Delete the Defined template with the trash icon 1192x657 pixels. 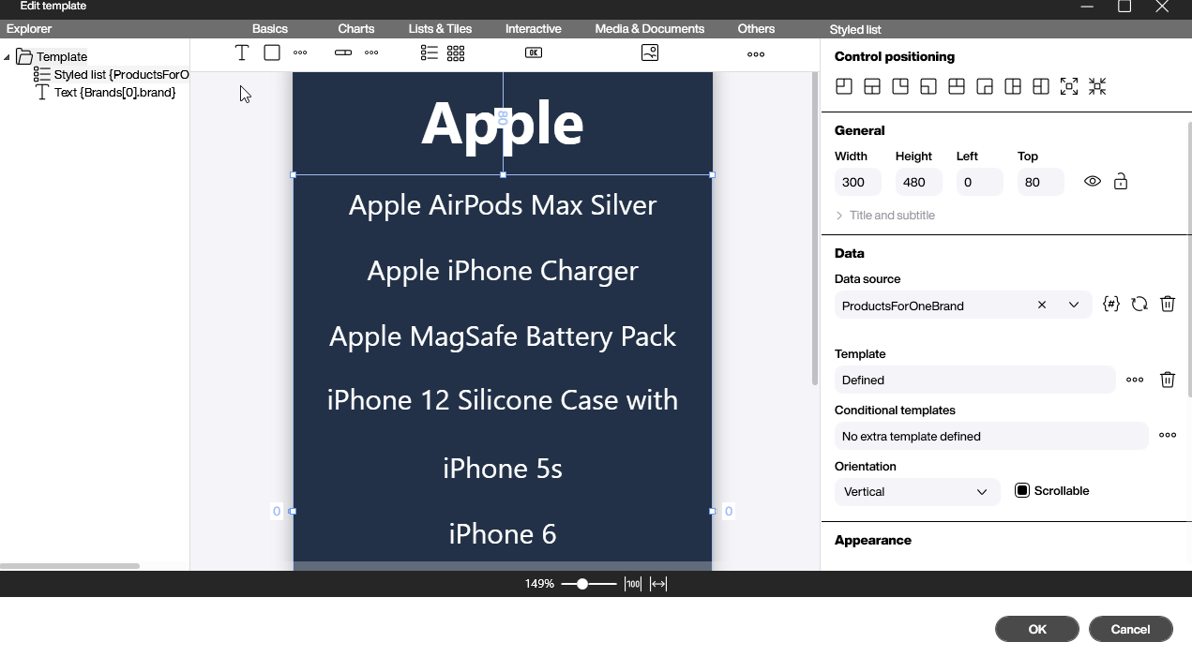pos(1167,380)
